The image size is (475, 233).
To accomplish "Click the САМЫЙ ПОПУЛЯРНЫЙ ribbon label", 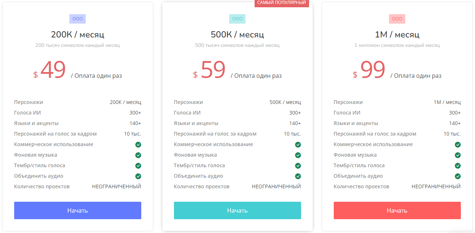I will (x=281, y=3).
